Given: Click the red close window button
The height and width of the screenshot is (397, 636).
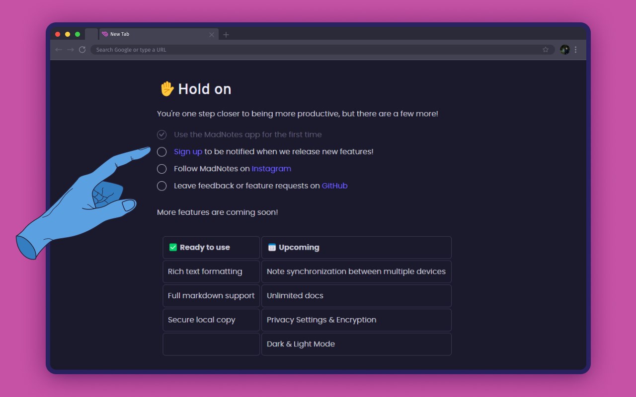Looking at the screenshot, I should click(x=58, y=34).
